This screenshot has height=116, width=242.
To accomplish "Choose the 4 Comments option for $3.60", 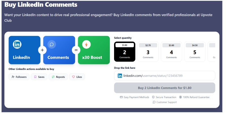I will (171, 51).
